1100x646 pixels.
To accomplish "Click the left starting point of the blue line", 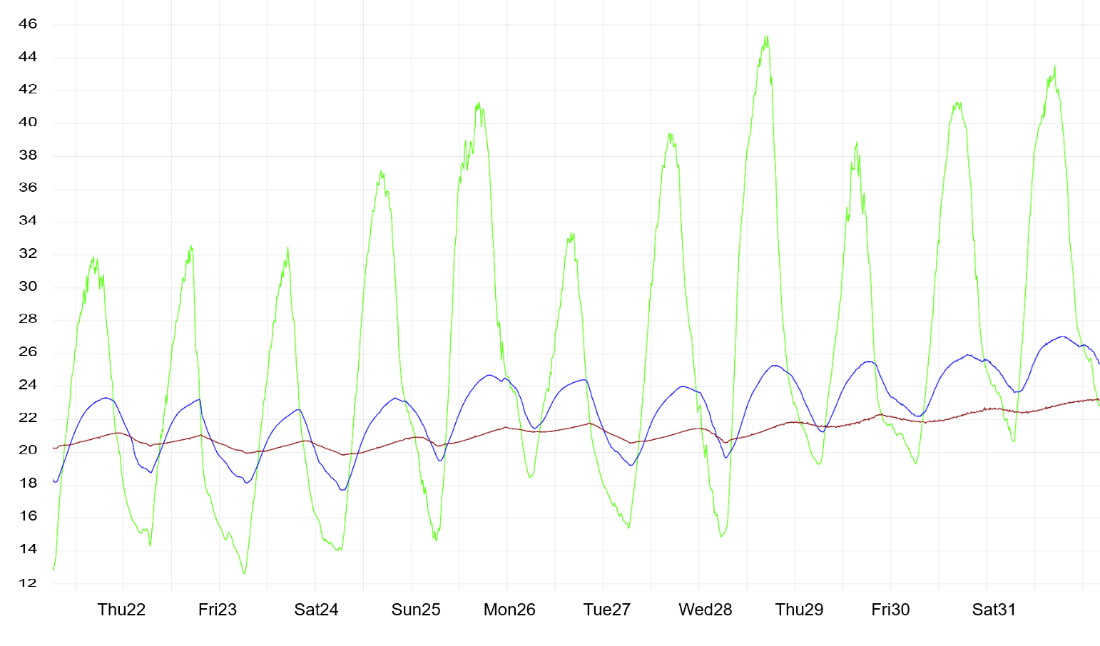I will point(54,481).
